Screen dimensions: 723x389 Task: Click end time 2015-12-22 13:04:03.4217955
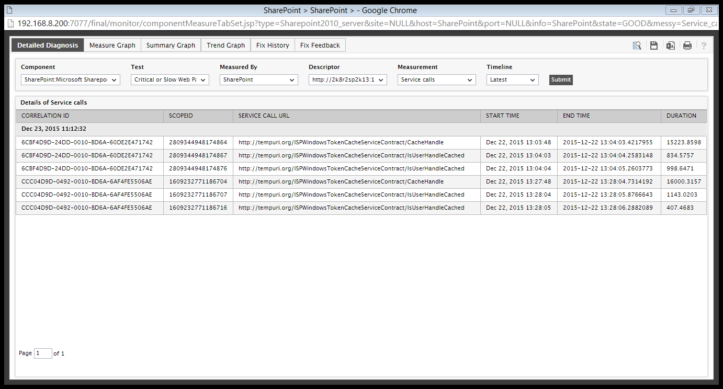pyautogui.click(x=608, y=142)
